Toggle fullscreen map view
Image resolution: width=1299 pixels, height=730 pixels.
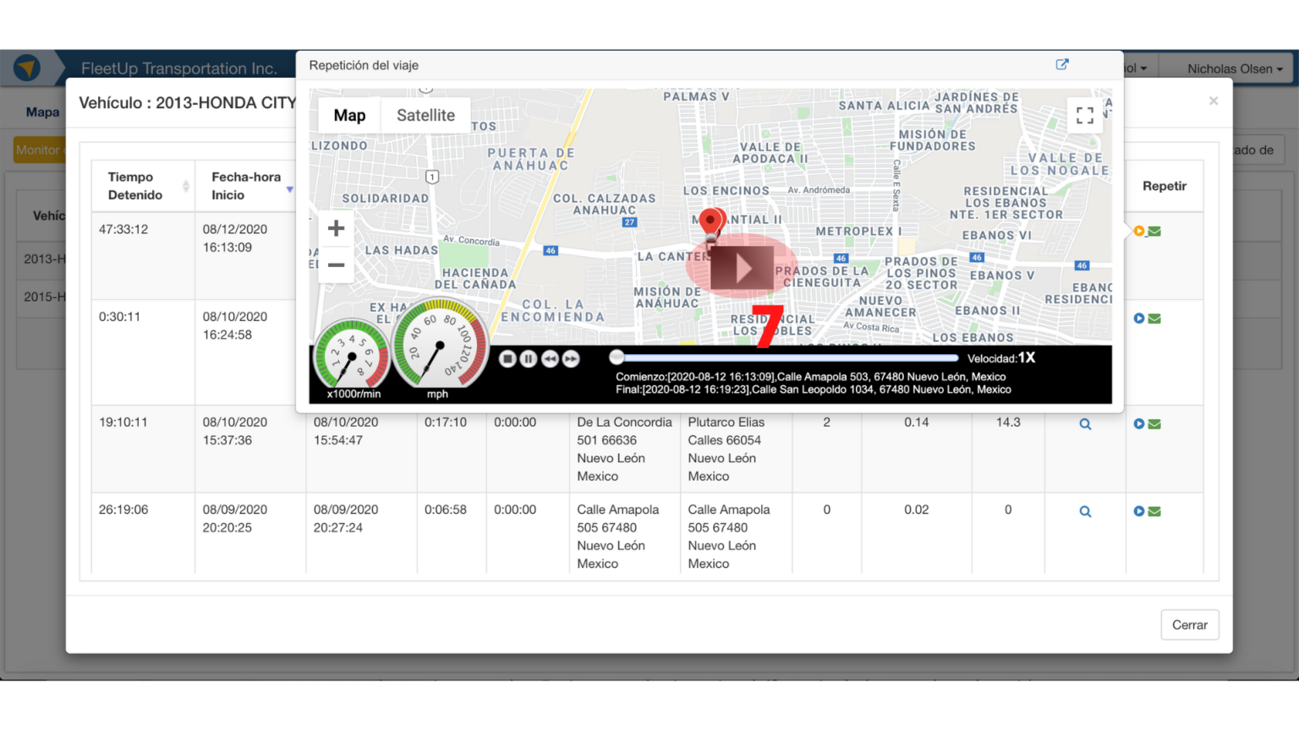1085,115
